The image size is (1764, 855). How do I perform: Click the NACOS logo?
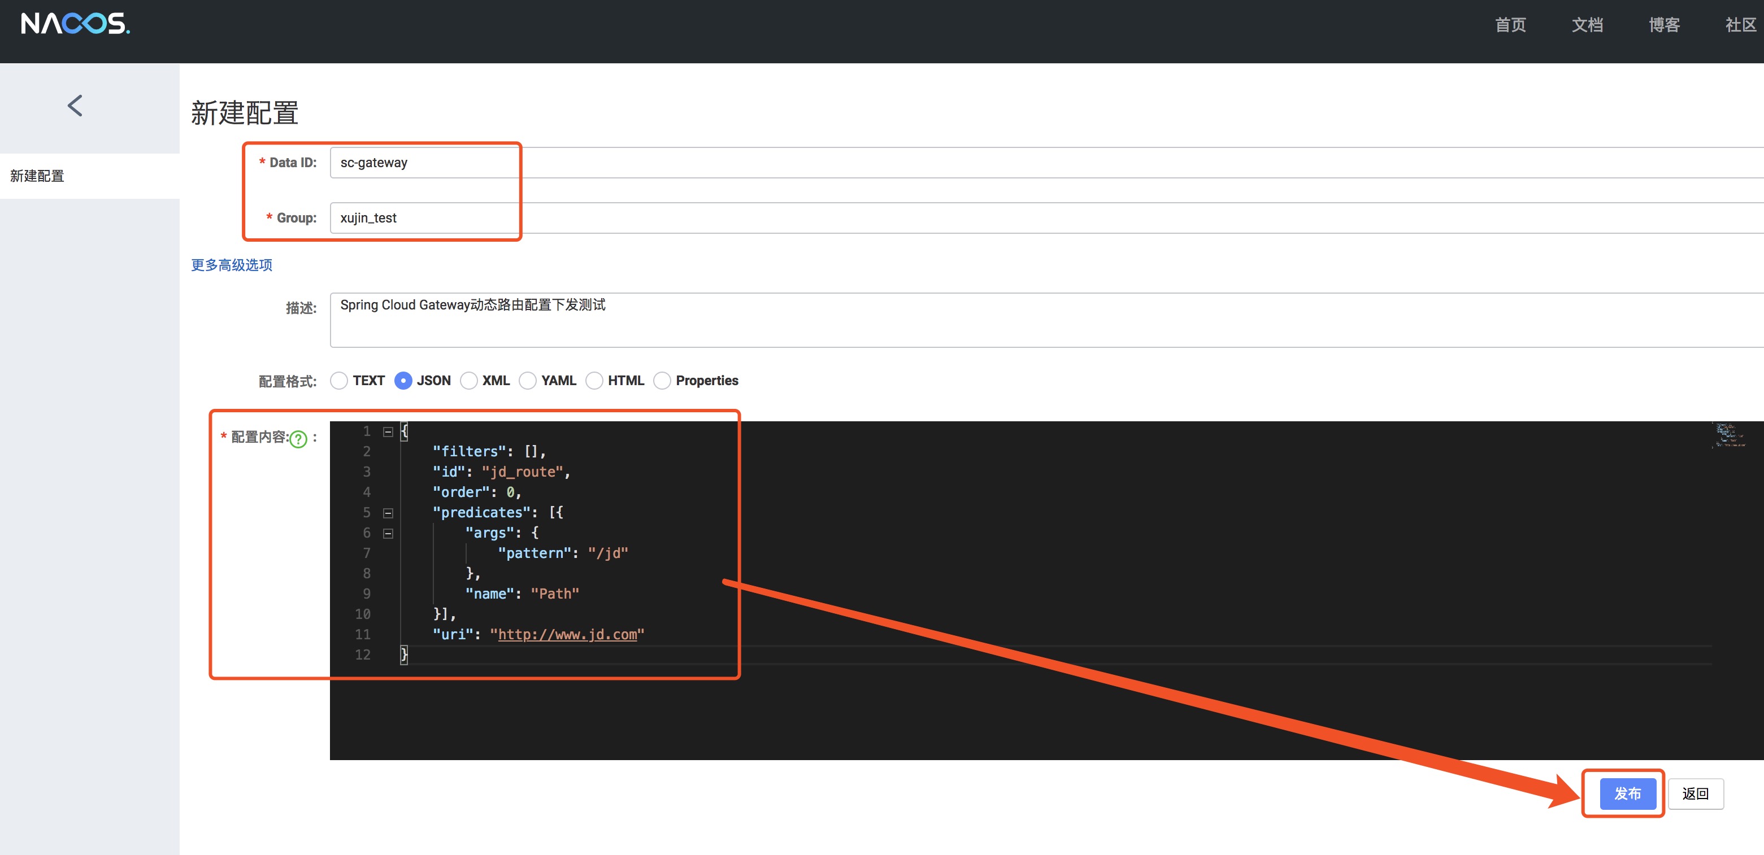[x=75, y=24]
